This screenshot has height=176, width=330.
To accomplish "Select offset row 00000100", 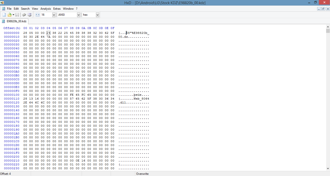I will pos(12,95).
